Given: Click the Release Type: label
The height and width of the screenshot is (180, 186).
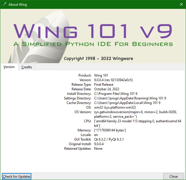Looking at the screenshot, I should tap(81, 85).
